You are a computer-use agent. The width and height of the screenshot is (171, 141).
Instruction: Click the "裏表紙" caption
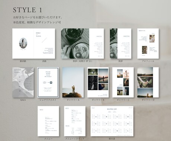click(23, 61)
